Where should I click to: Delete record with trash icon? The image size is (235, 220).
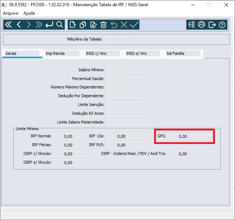(104, 24)
